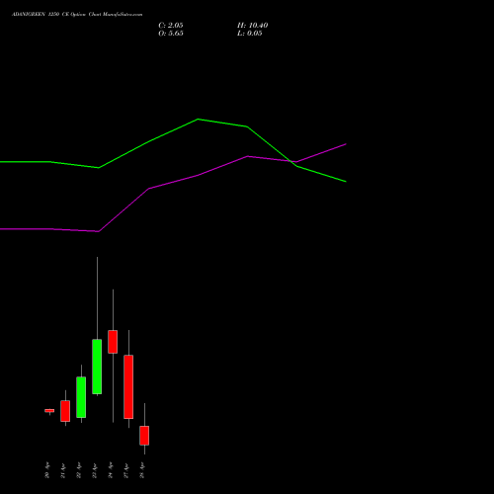494x494 pixels.
Task: Click the tallest green candlestick body
Action: [97, 367]
